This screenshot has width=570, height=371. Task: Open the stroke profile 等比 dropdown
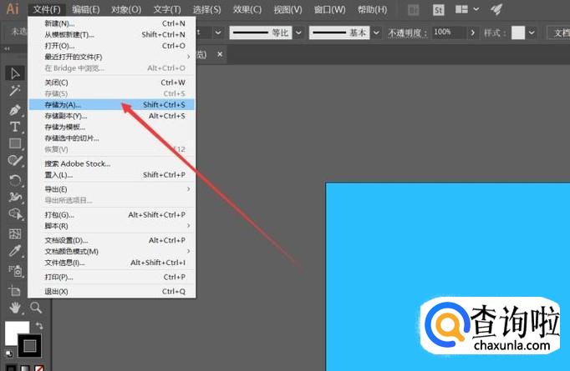[298, 33]
